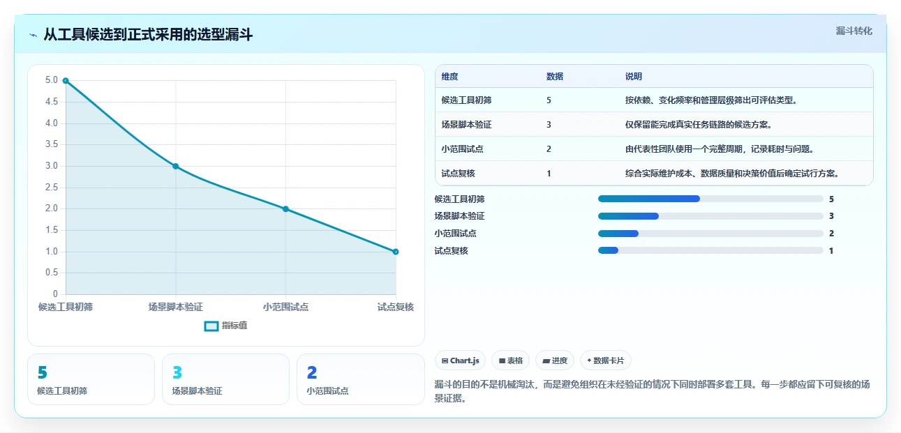Viewport: 901px width, 433px height.
Task: Click 场景脚本验证 cell in the table
Action: tap(467, 125)
